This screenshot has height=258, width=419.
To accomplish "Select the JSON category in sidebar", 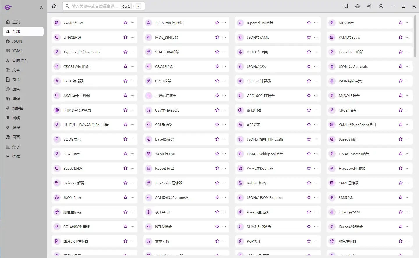I will (17, 41).
